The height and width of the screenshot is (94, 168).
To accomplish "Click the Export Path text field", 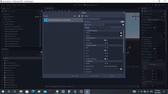I will (113, 25).
